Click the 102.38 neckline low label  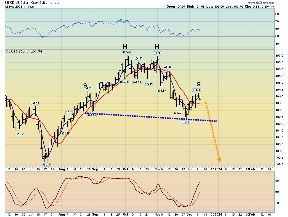click(186, 122)
